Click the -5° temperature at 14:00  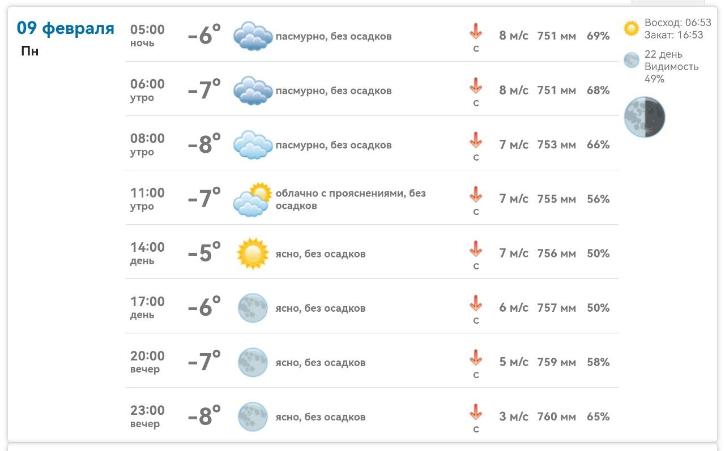204,253
